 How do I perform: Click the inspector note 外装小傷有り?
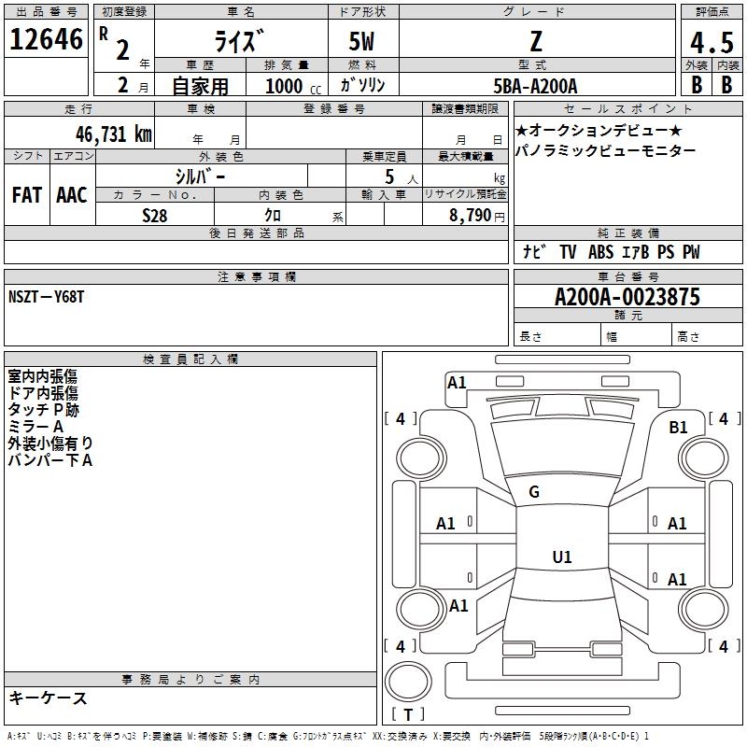coord(50,444)
